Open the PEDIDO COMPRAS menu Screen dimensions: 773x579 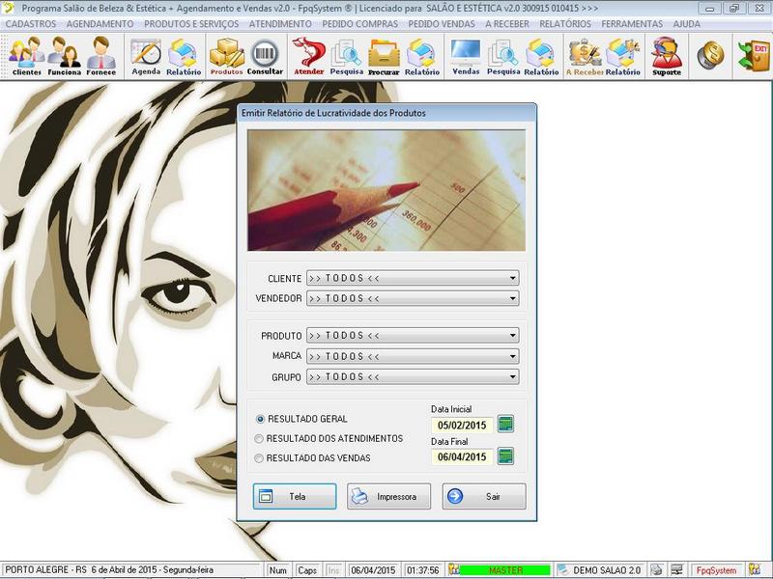359,24
